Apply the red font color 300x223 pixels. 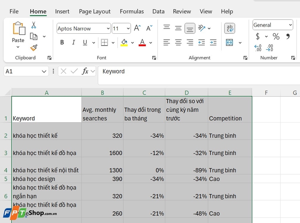coord(142,42)
